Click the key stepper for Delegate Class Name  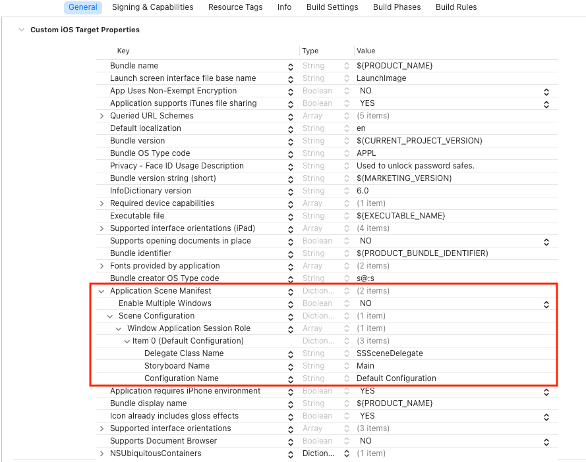[291, 354]
